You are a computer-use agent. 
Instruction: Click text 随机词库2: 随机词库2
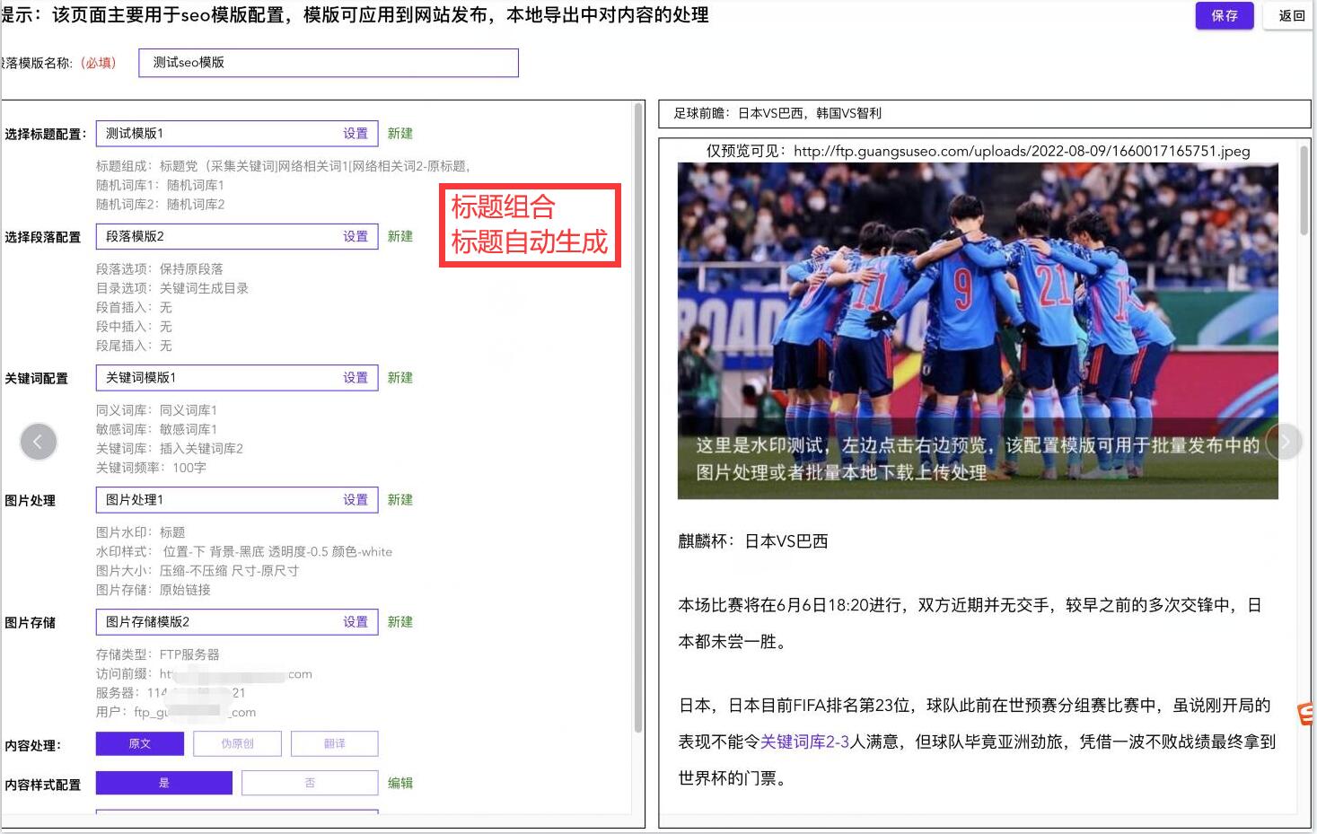click(x=161, y=204)
